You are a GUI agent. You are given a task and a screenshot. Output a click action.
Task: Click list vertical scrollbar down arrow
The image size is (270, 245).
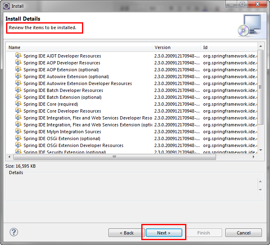(x=261, y=150)
